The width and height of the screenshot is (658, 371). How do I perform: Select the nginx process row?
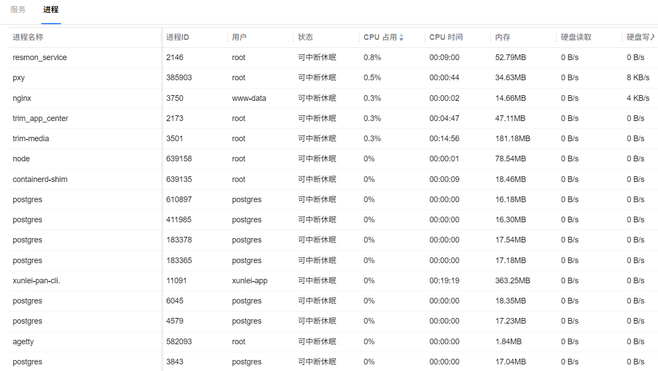pos(333,98)
